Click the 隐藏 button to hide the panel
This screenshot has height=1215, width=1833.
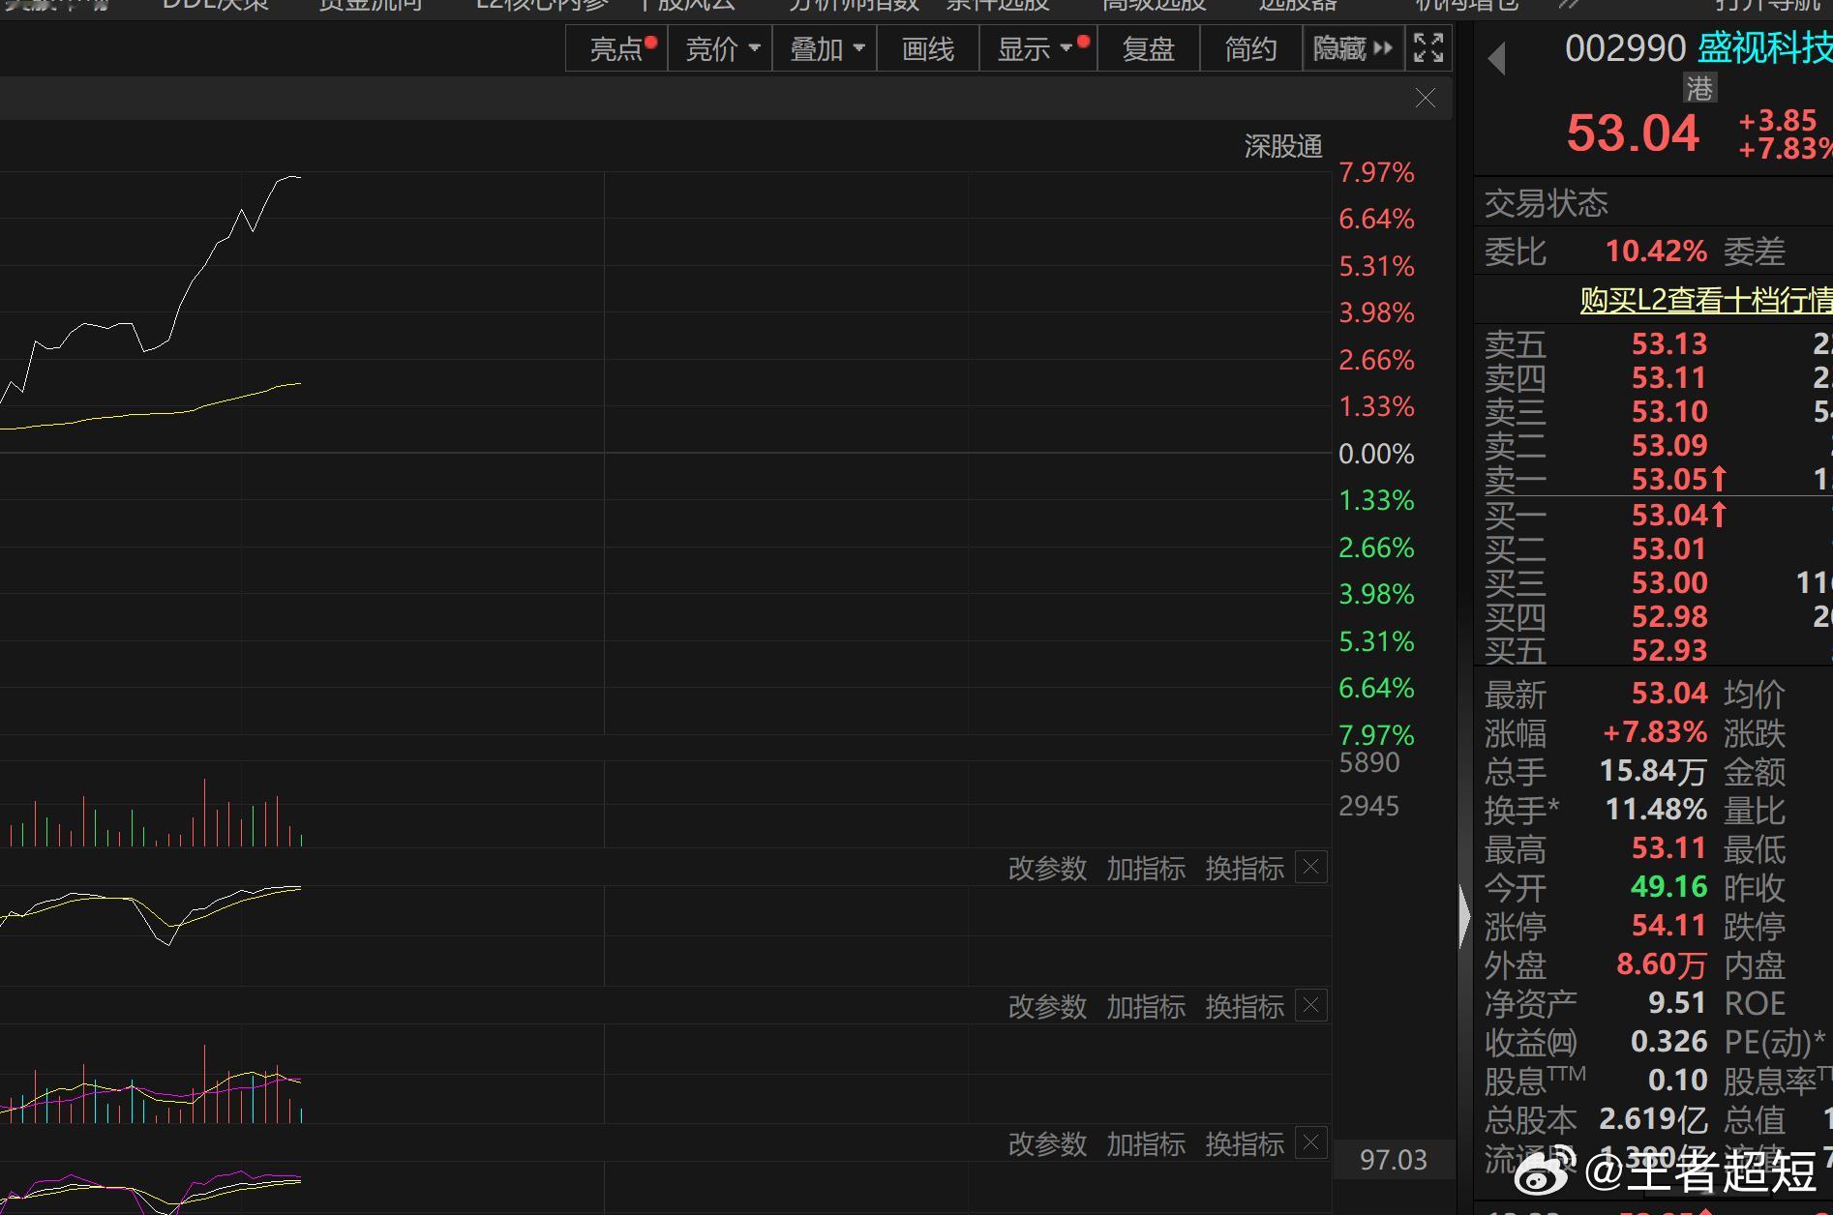pyautogui.click(x=1353, y=48)
